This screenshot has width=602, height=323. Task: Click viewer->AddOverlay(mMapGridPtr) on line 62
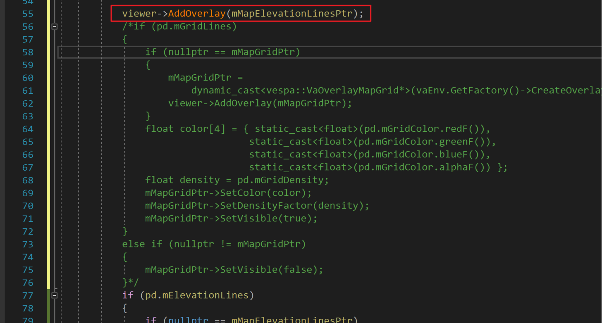click(260, 103)
